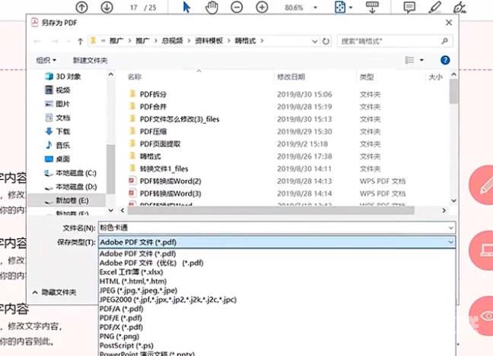Expand the address bar history dropdown
The width and height of the screenshot is (493, 356).
pyautogui.click(x=314, y=41)
